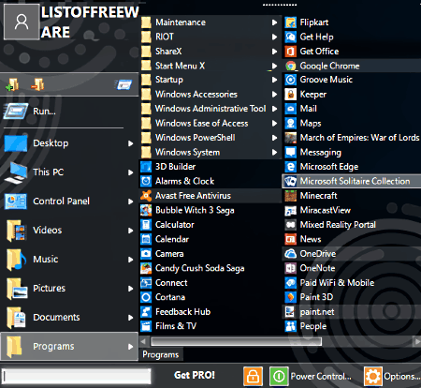421x388 pixels.
Task: Open the Mail app
Action: pyautogui.click(x=352, y=109)
